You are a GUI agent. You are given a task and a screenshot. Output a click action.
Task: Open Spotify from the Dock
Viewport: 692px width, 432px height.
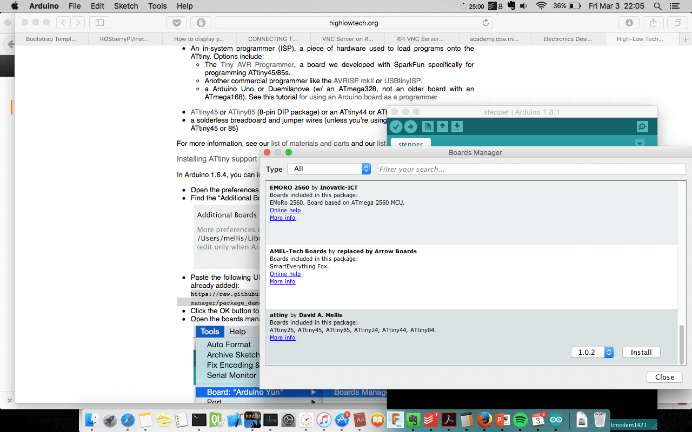tap(521, 420)
